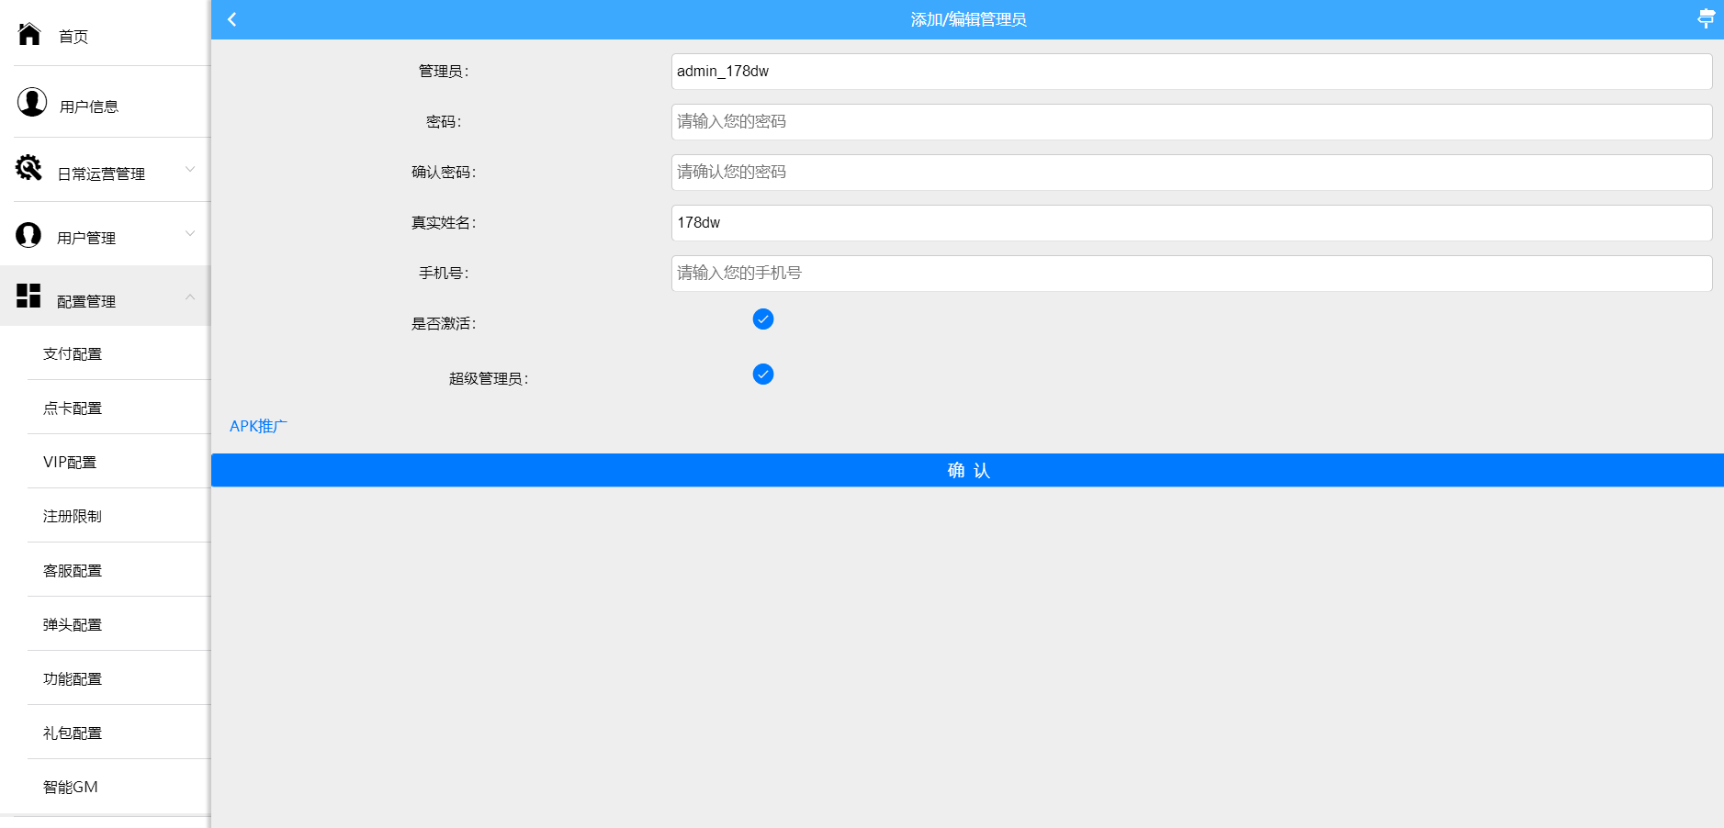Click the 手机号 phone number field
1724x828 pixels.
coord(1190,274)
